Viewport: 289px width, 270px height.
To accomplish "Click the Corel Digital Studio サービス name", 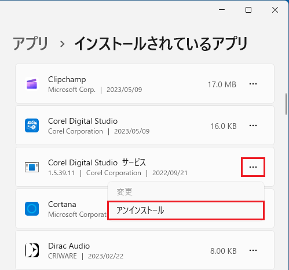I will [97, 162].
